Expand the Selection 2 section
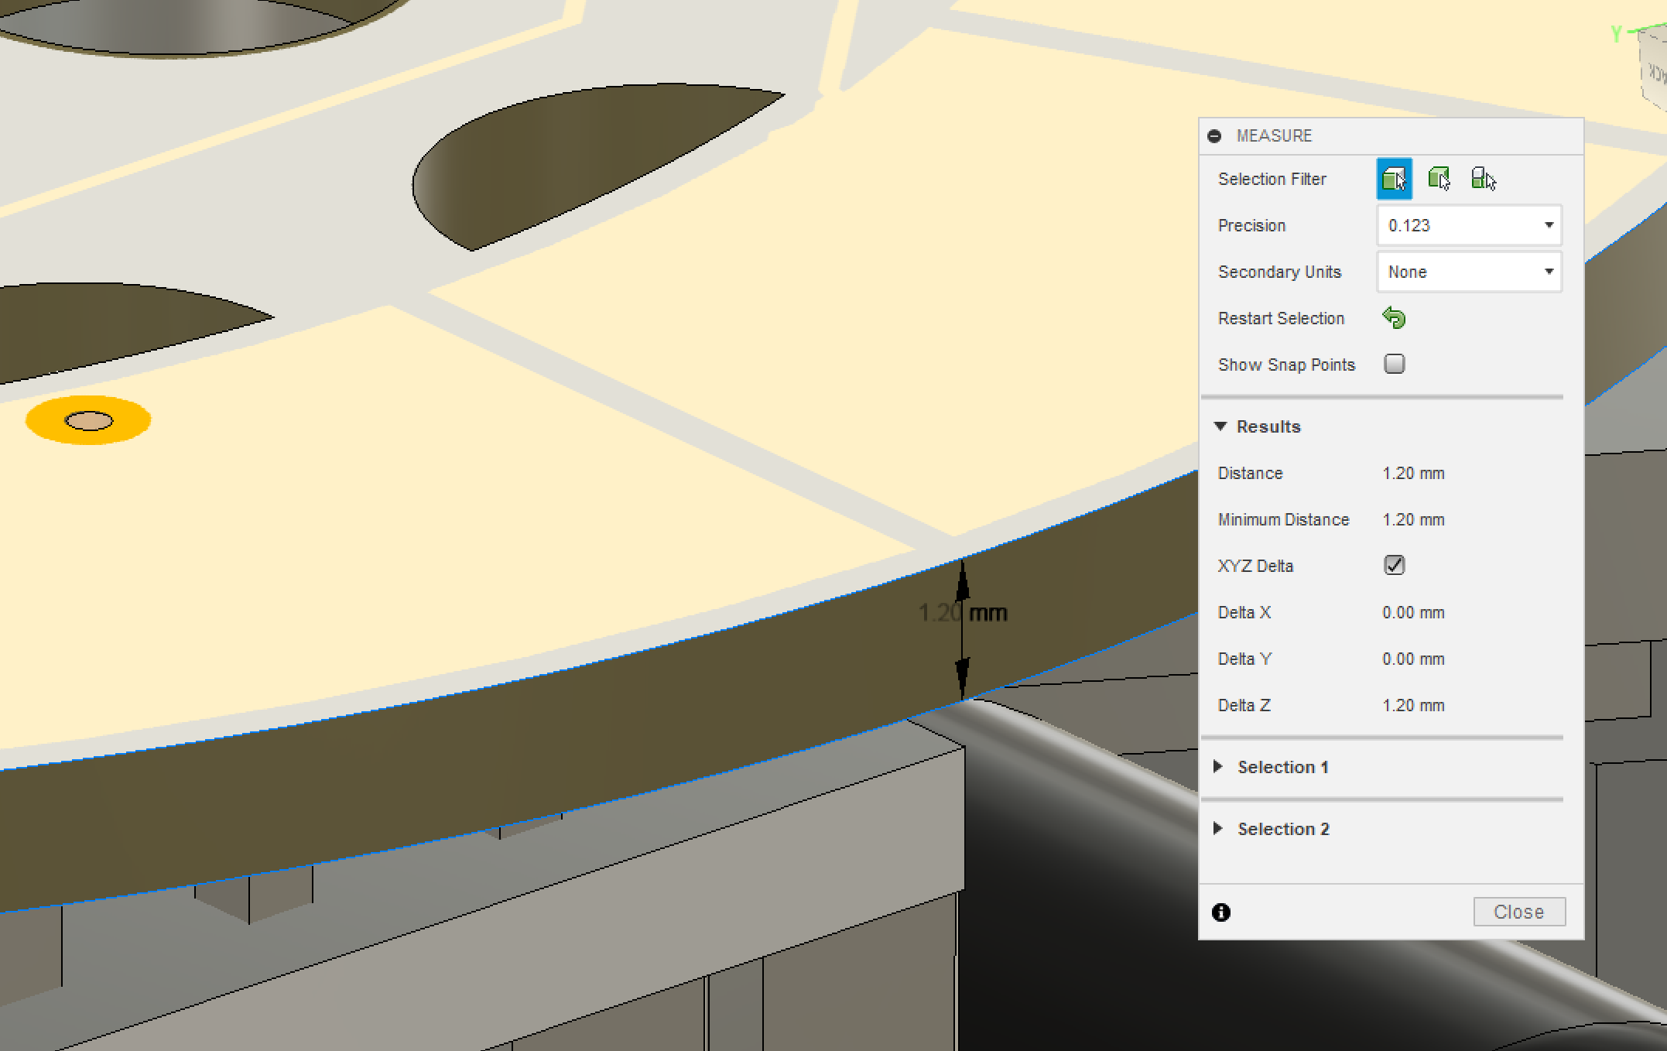Image resolution: width=1667 pixels, height=1051 pixels. pyautogui.click(x=1218, y=829)
